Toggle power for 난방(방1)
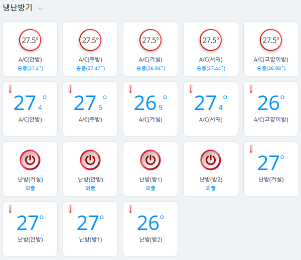This screenshot has height=260, width=301. [x=150, y=160]
